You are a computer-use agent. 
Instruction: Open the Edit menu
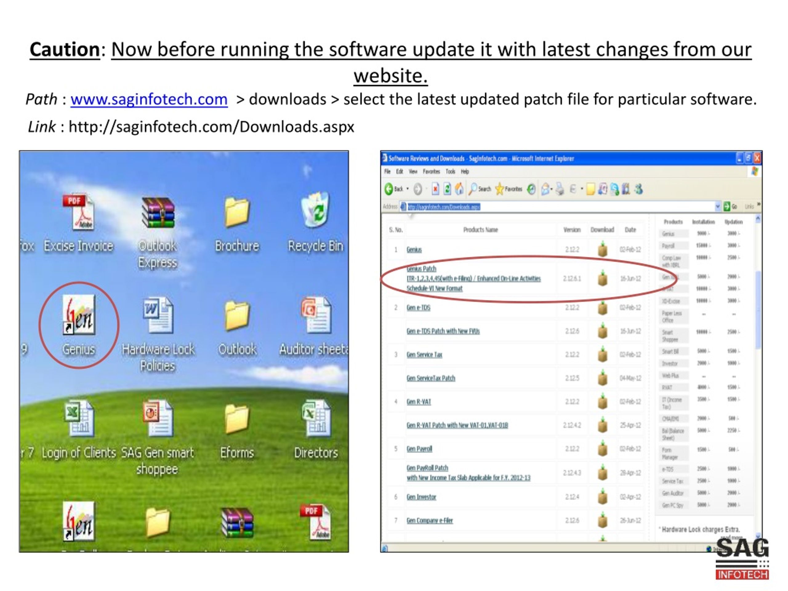click(x=400, y=171)
